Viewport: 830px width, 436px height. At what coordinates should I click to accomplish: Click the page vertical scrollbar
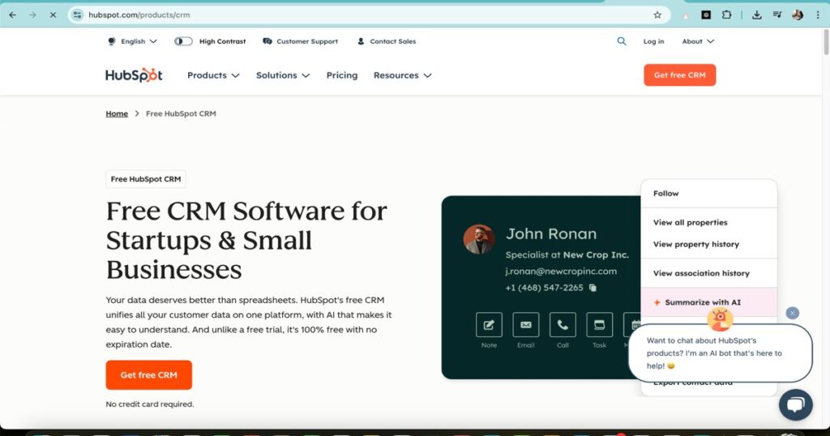coord(826,42)
